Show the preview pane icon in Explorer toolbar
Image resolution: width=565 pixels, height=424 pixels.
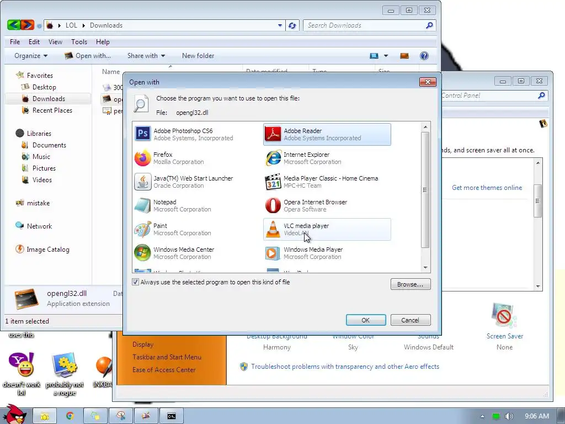pyautogui.click(x=404, y=56)
